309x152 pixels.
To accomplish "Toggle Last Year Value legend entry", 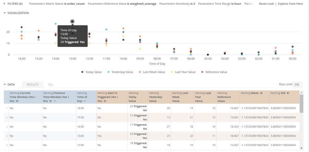I will (x=183, y=72).
